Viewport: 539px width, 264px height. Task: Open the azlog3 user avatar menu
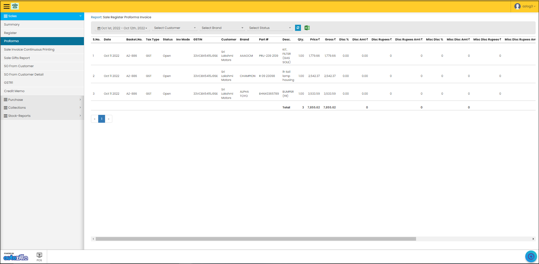(525, 6)
